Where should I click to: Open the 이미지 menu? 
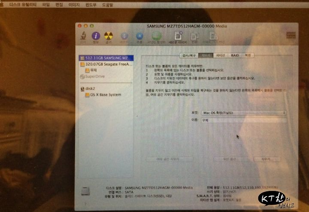pos(74,5)
